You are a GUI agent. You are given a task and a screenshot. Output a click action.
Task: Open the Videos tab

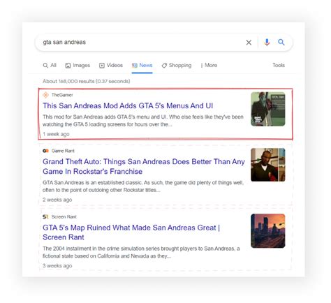111,66
